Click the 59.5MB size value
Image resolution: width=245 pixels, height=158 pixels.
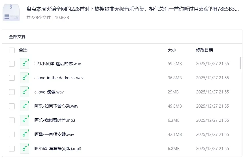pyautogui.click(x=175, y=64)
